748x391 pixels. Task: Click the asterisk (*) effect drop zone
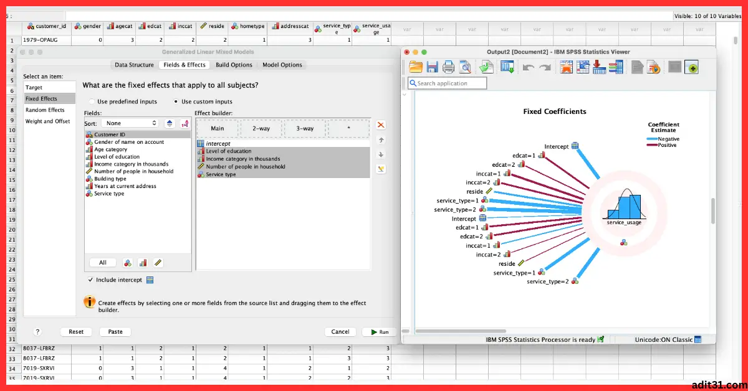pos(348,128)
